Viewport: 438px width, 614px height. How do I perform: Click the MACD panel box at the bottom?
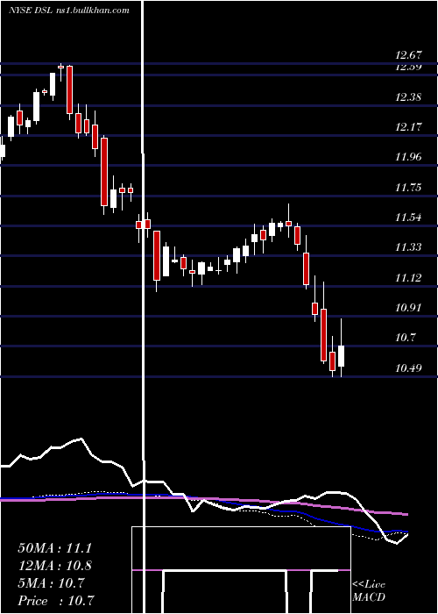click(x=241, y=570)
